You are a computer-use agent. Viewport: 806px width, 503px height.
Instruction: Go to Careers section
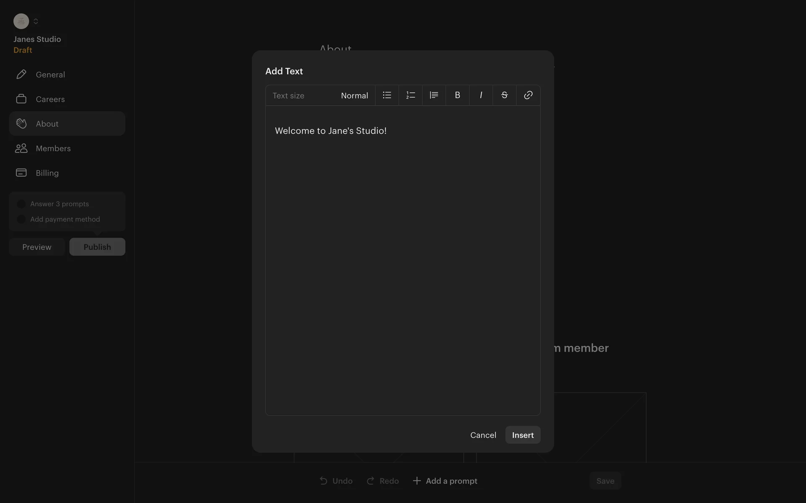(50, 99)
